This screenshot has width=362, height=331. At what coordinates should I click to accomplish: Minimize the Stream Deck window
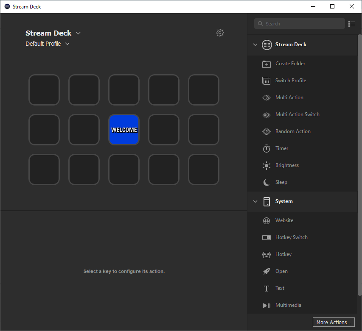click(x=313, y=6)
